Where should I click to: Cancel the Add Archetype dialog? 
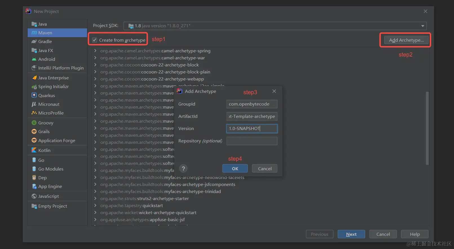point(265,169)
